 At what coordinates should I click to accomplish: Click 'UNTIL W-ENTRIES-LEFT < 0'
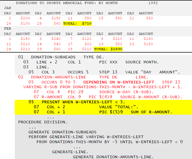[x=151, y=142]
